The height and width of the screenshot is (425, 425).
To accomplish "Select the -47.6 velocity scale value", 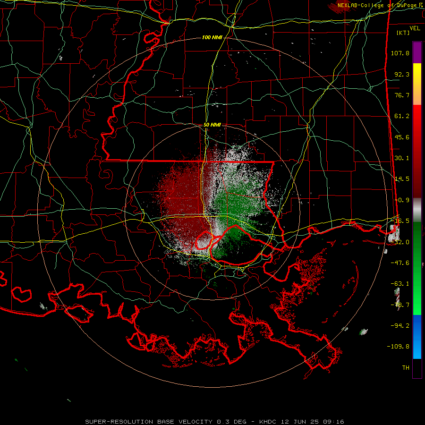I will [400, 263].
